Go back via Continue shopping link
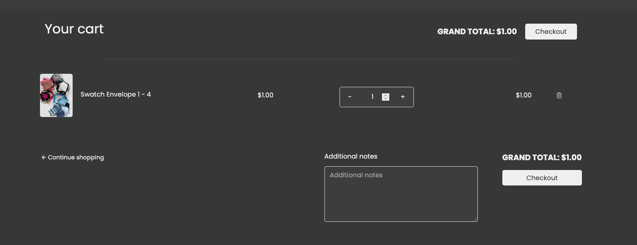 click(x=76, y=158)
